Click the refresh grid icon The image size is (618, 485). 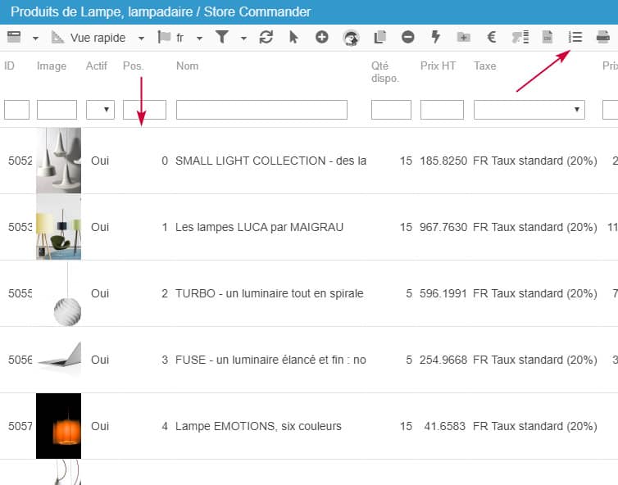(266, 37)
